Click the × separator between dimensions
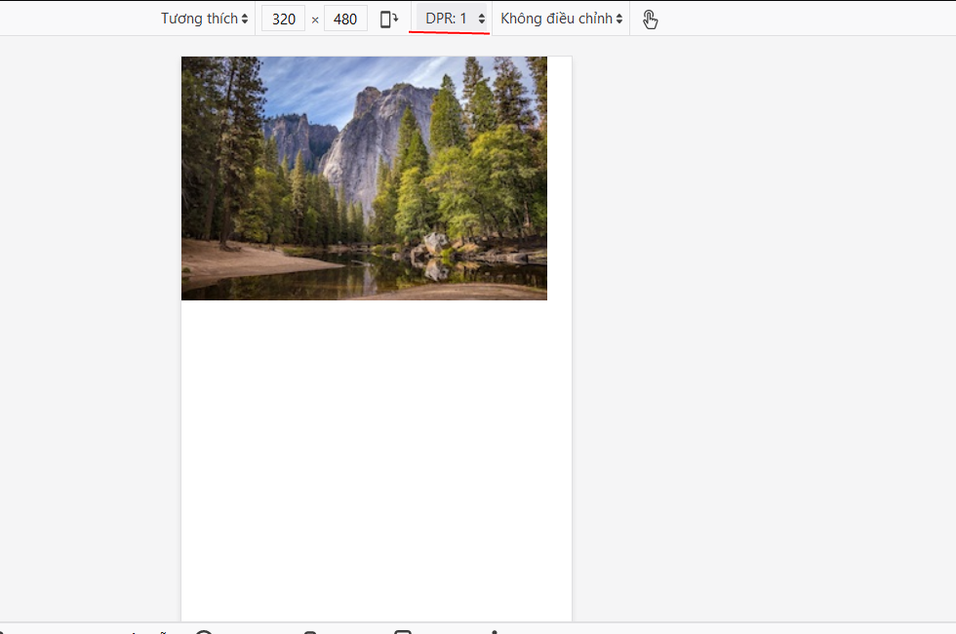The image size is (956, 634). [x=315, y=20]
